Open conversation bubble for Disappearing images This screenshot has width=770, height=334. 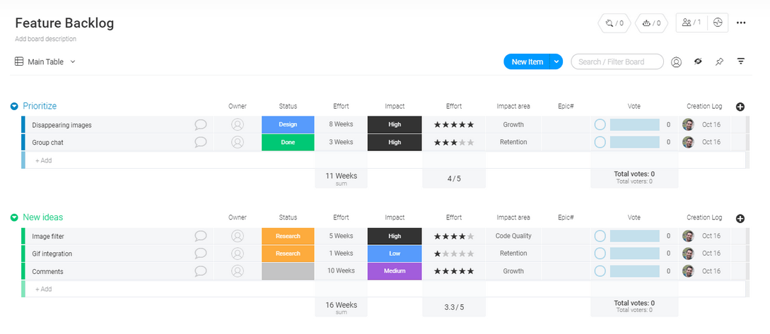(200, 124)
